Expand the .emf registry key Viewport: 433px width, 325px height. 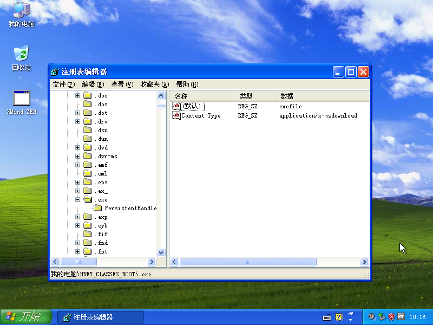click(x=77, y=165)
